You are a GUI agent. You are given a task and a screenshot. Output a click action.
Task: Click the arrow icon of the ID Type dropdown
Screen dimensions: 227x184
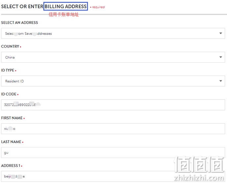pos(221,81)
